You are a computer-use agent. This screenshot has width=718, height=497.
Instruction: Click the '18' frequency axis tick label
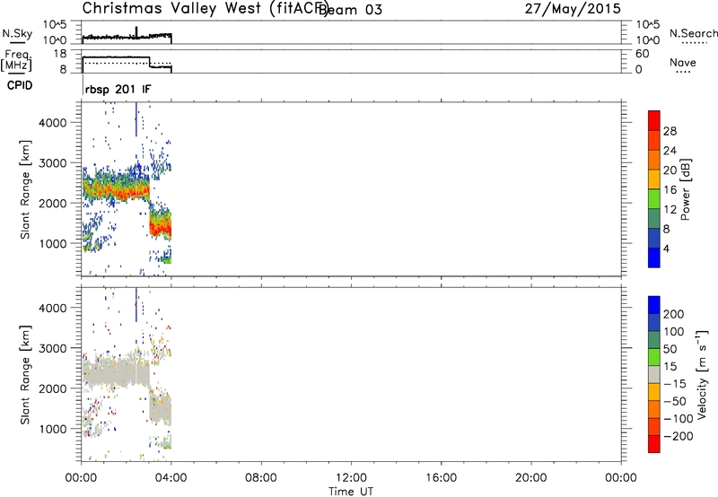click(60, 54)
